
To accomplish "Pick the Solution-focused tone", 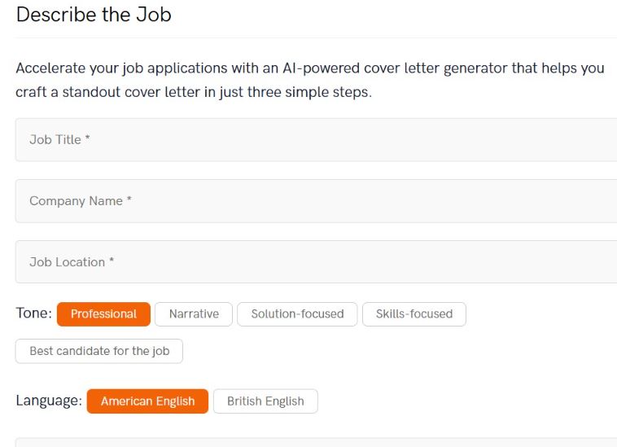I will click(x=297, y=314).
